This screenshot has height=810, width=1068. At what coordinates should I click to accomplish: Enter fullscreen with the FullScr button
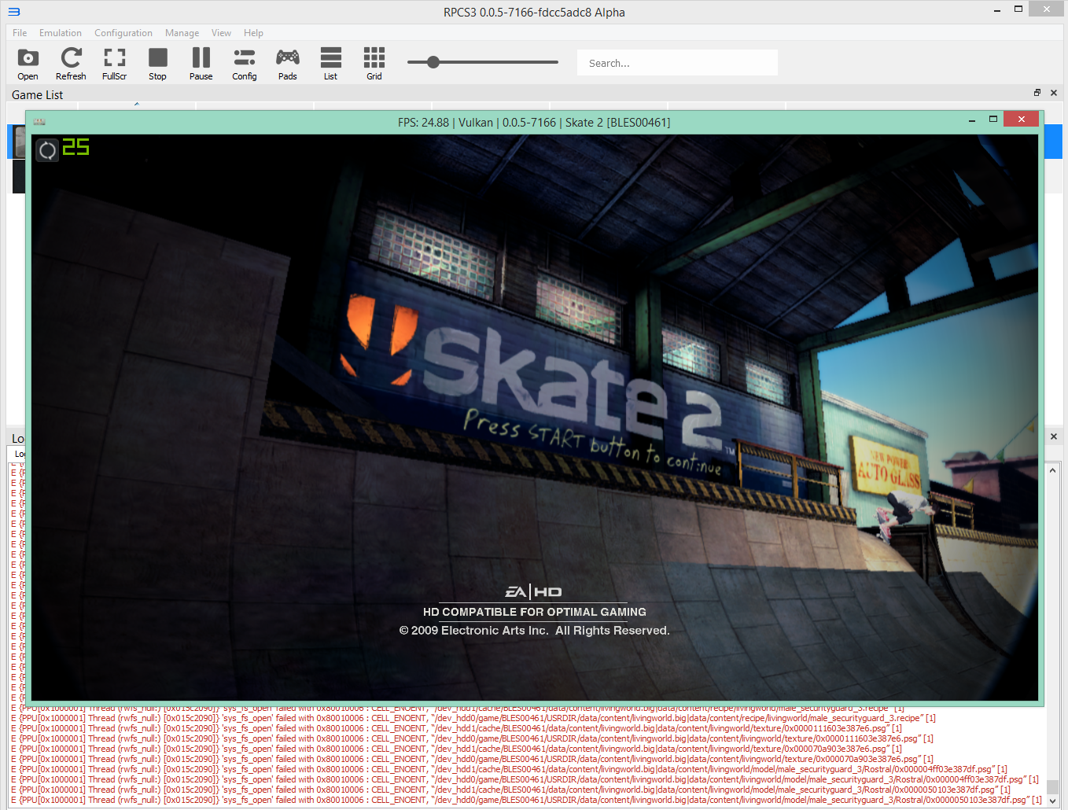click(x=114, y=63)
